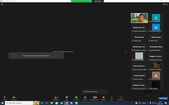Open share options arrow beside Share Screen
The image size is (169, 105).
click(80, 97)
